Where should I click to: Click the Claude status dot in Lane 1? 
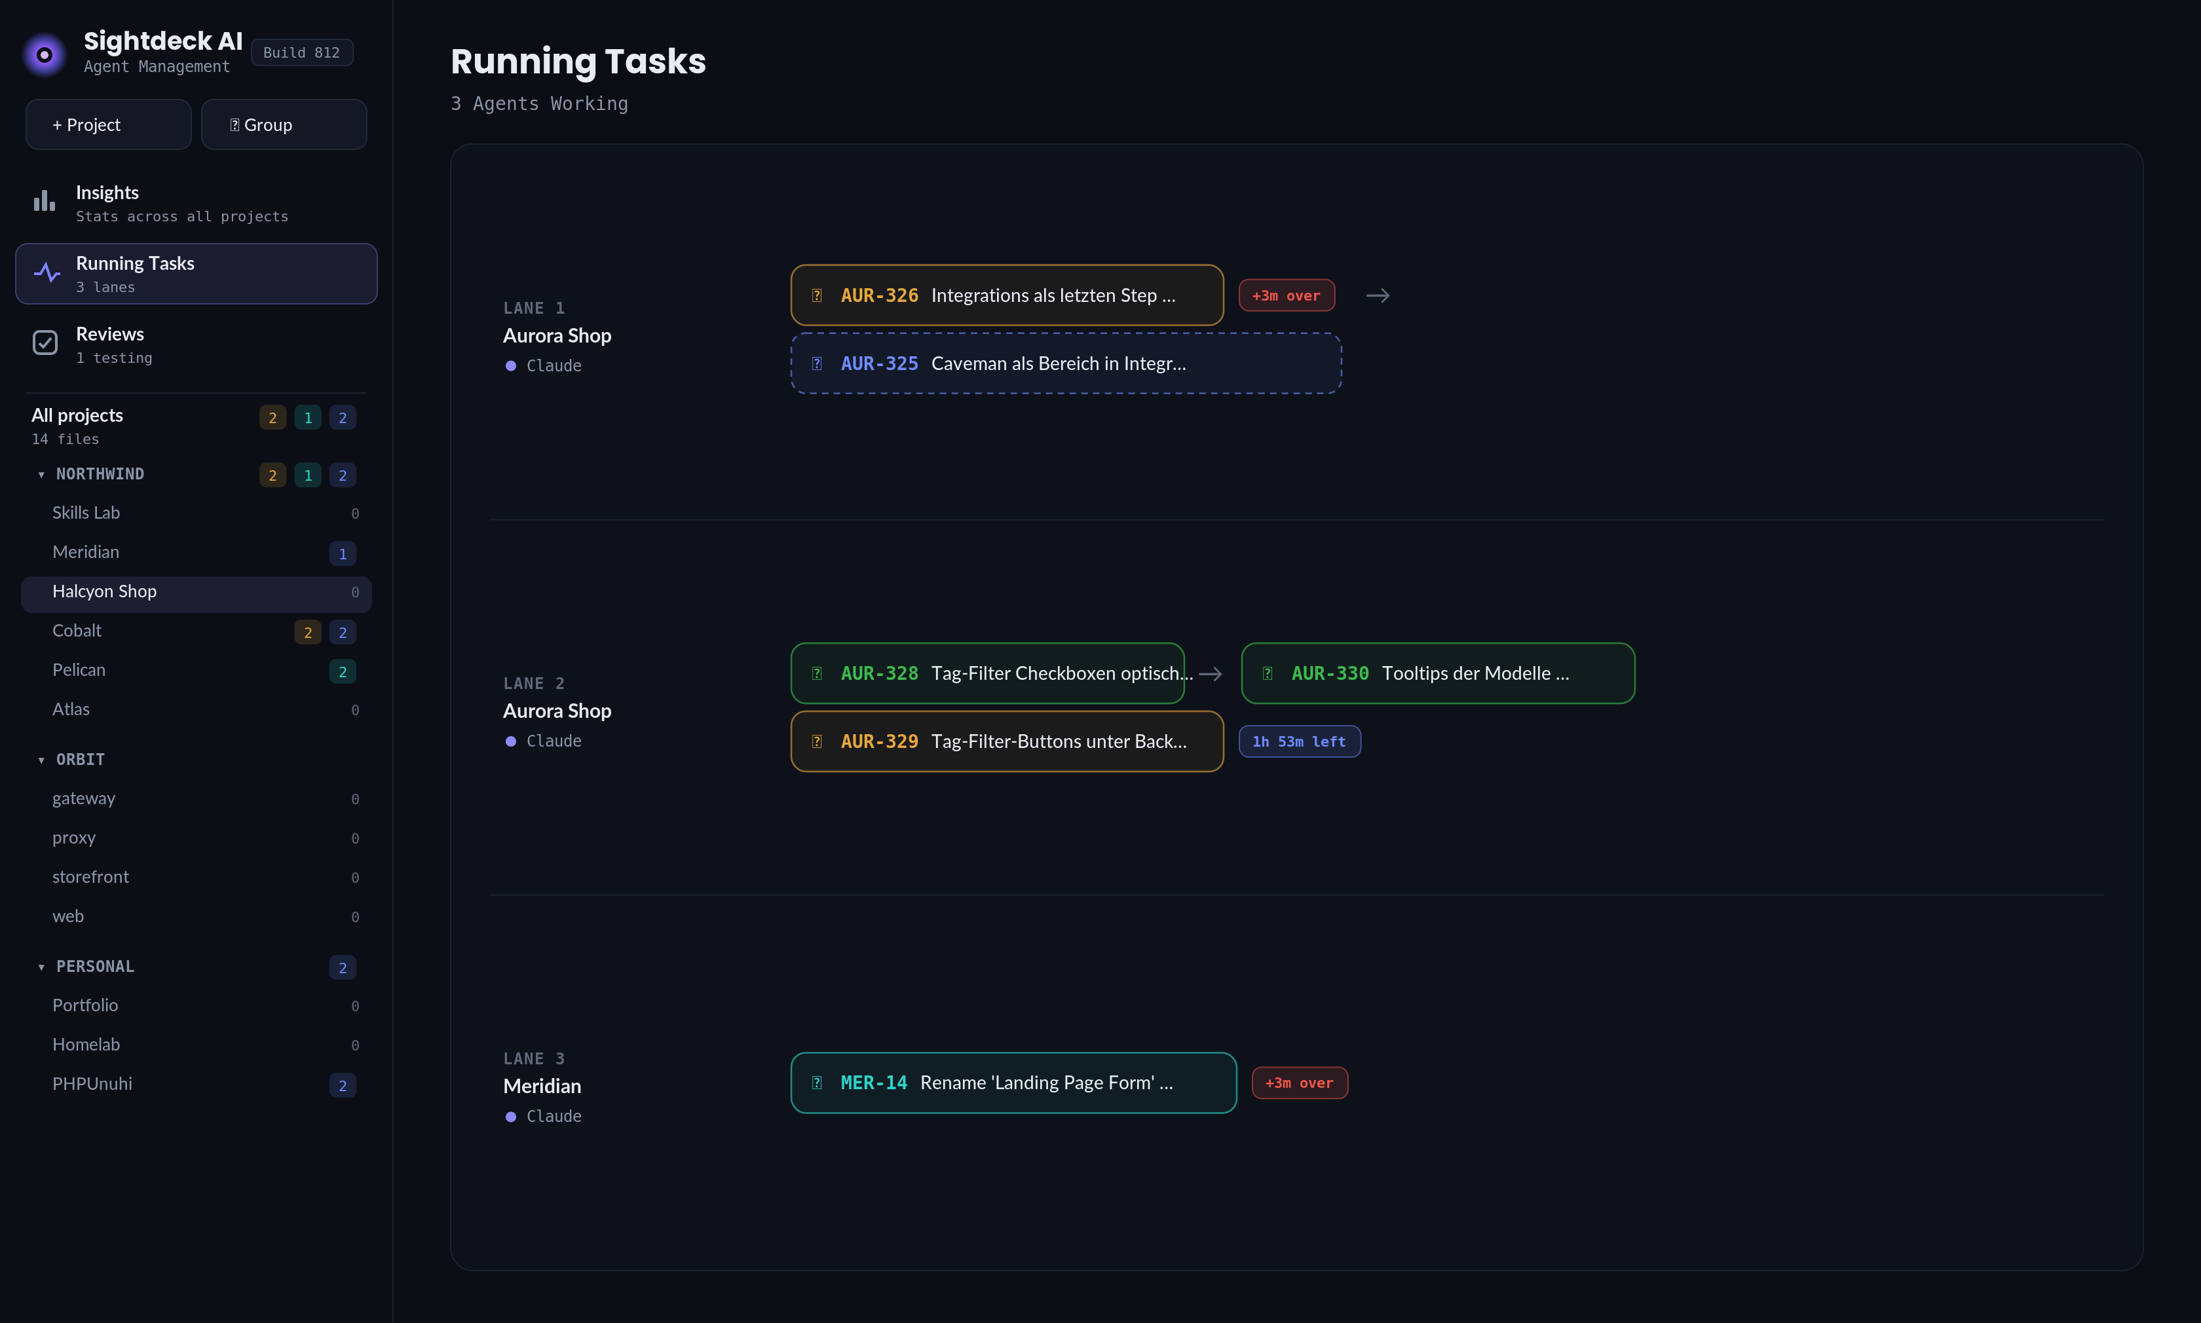click(511, 366)
